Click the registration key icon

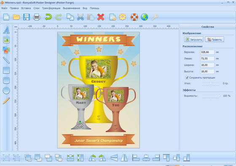(155, 17)
